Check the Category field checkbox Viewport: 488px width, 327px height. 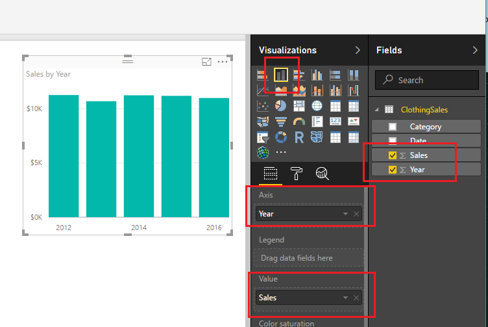[x=392, y=127]
